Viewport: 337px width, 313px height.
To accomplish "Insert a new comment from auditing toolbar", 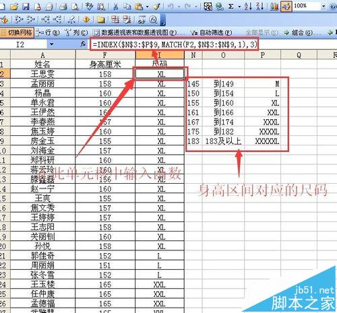I will [101, 20].
